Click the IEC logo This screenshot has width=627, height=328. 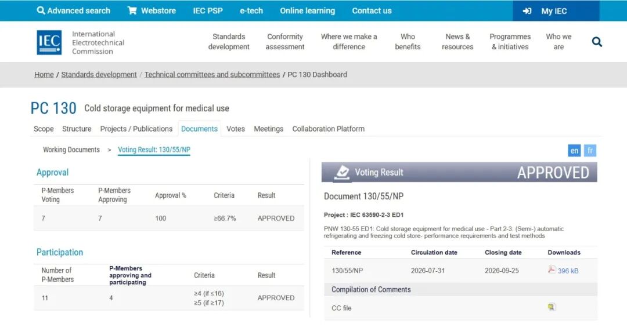pos(49,42)
